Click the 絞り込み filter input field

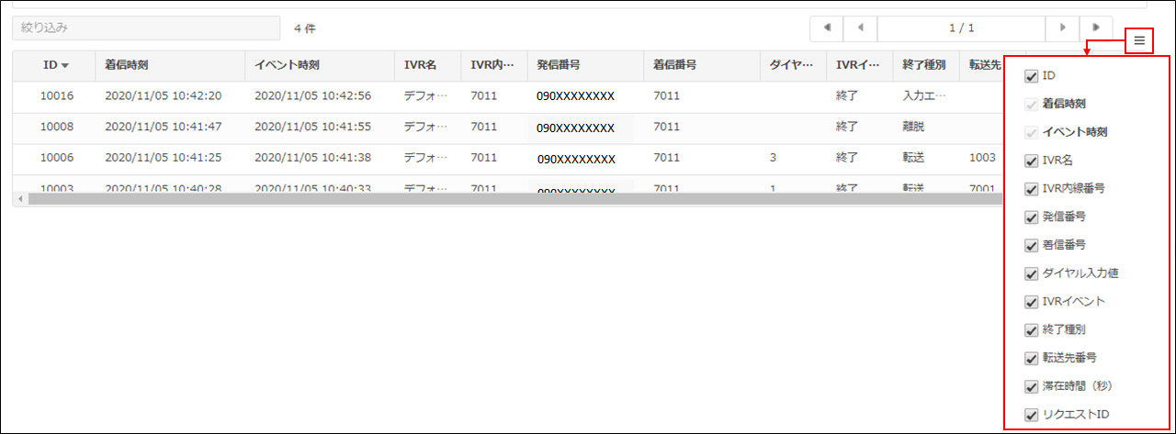pos(145,28)
